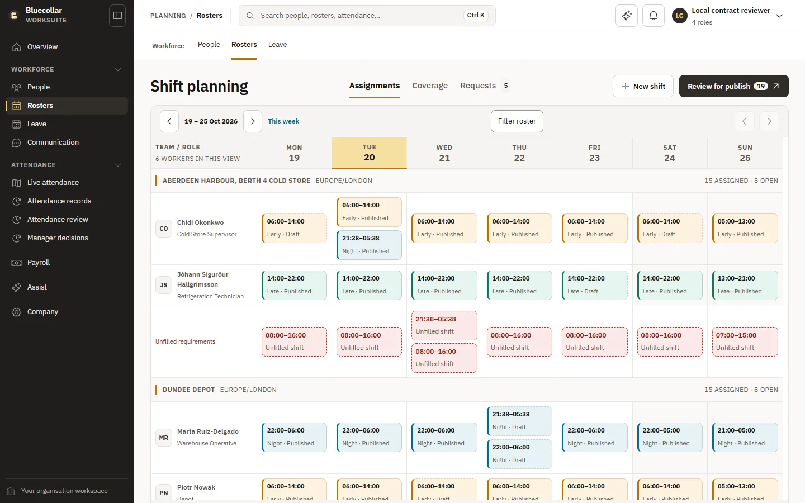Open Manager decisions
Viewport: 805px width, 503px height.
pyautogui.click(x=67, y=238)
